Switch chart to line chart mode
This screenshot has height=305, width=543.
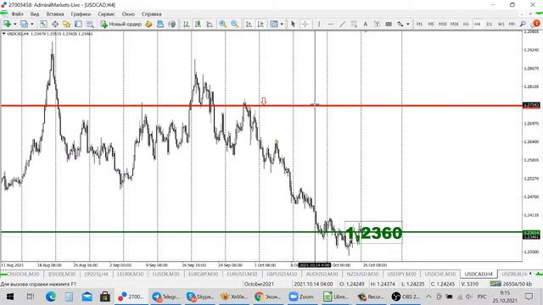(x=210, y=24)
